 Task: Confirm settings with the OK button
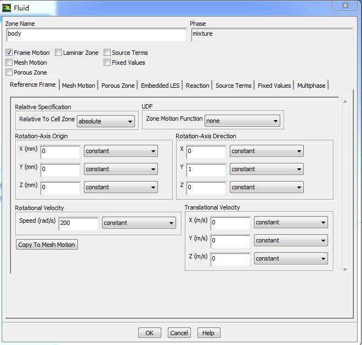150,333
